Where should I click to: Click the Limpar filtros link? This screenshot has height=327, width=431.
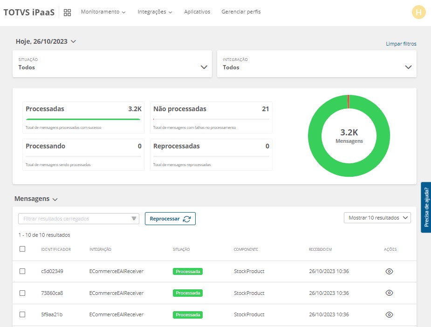click(x=401, y=44)
